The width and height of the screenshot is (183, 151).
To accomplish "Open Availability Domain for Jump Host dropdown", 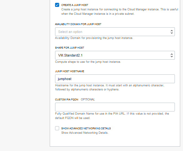I will [x=115, y=32].
